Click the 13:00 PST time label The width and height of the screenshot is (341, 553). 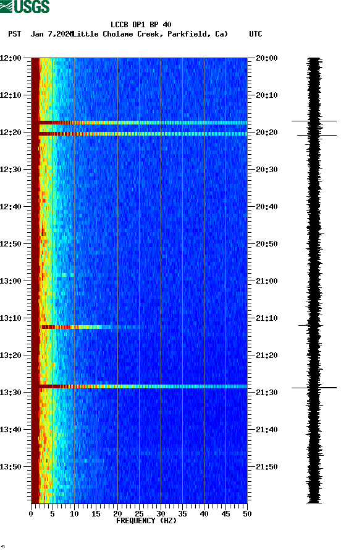pos(11,281)
